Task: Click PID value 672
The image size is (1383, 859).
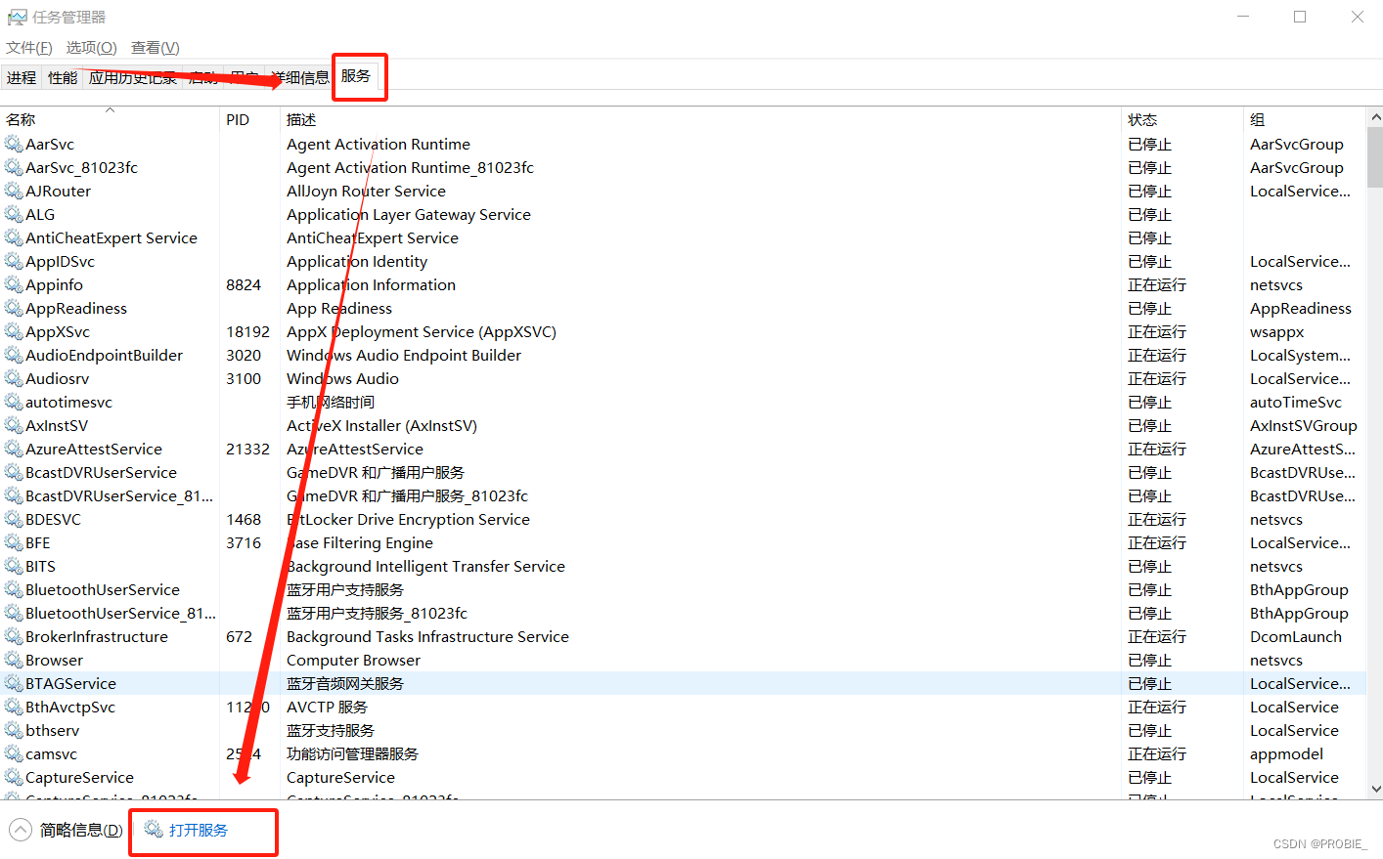Action: (239, 636)
